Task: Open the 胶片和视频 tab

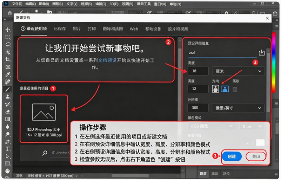Action: coord(178,29)
